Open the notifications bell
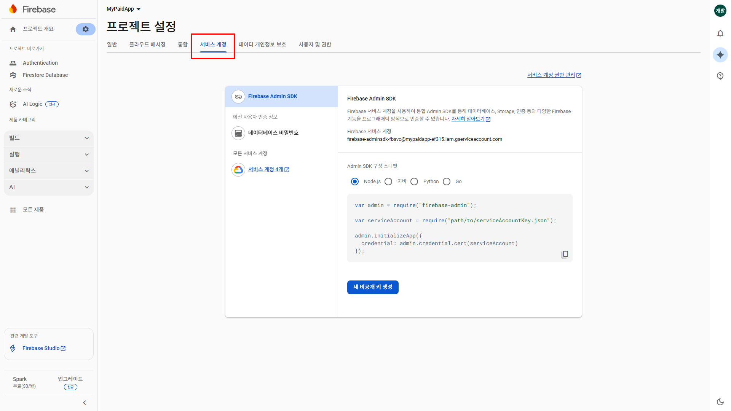 click(720, 33)
